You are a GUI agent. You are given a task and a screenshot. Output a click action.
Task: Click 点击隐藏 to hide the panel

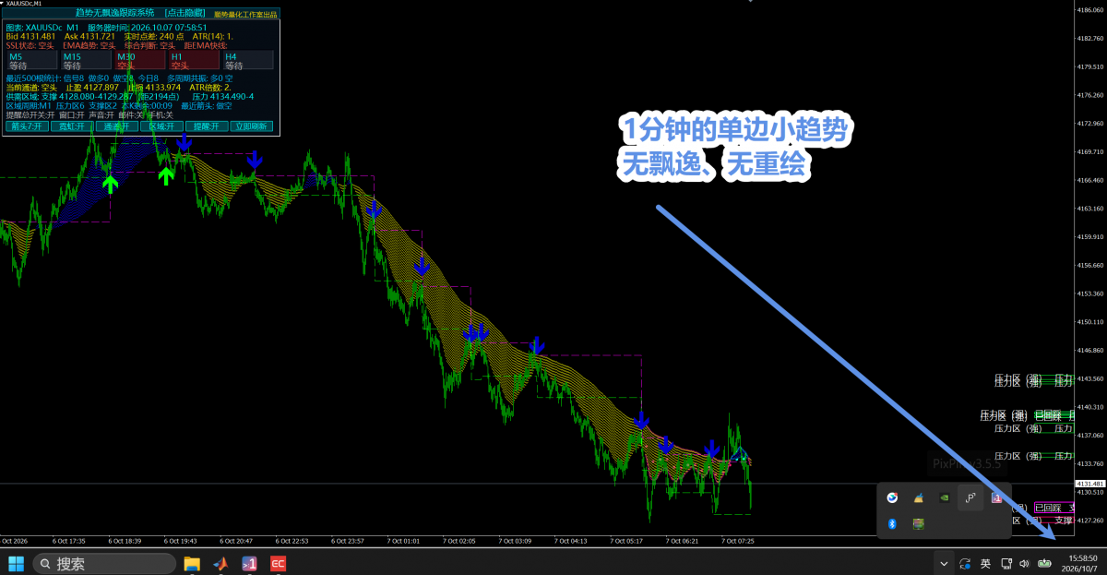(185, 14)
